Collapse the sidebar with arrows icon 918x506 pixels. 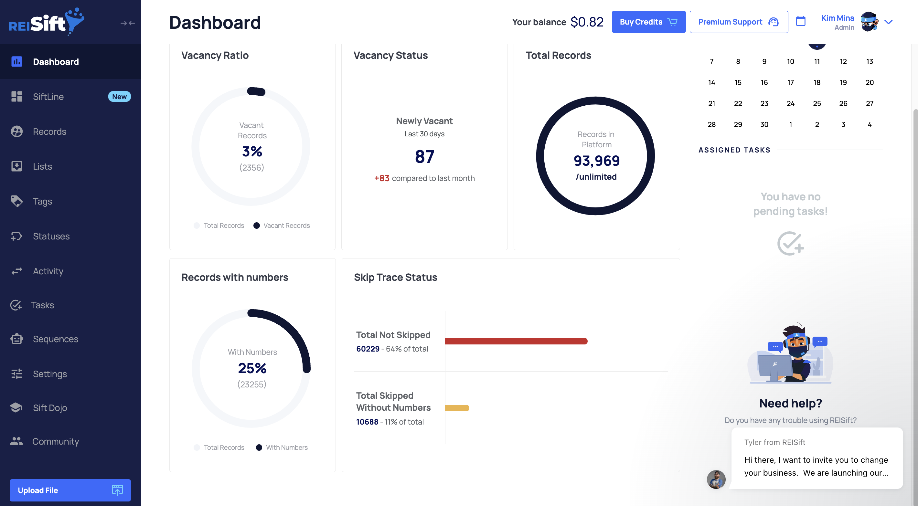[127, 23]
